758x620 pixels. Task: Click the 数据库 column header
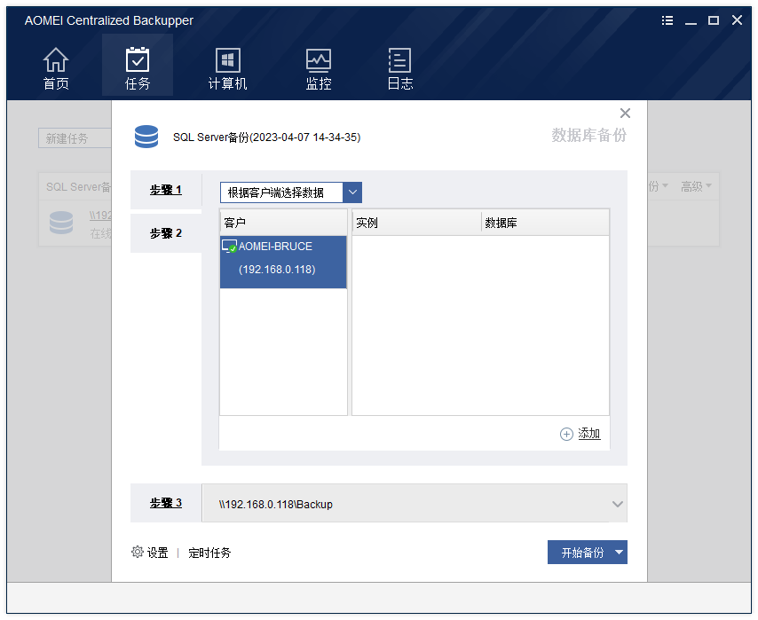click(545, 223)
